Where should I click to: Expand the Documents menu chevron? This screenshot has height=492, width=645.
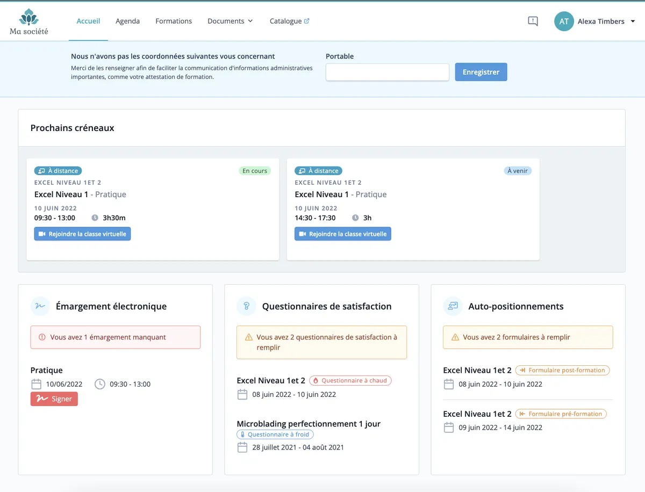tap(250, 21)
